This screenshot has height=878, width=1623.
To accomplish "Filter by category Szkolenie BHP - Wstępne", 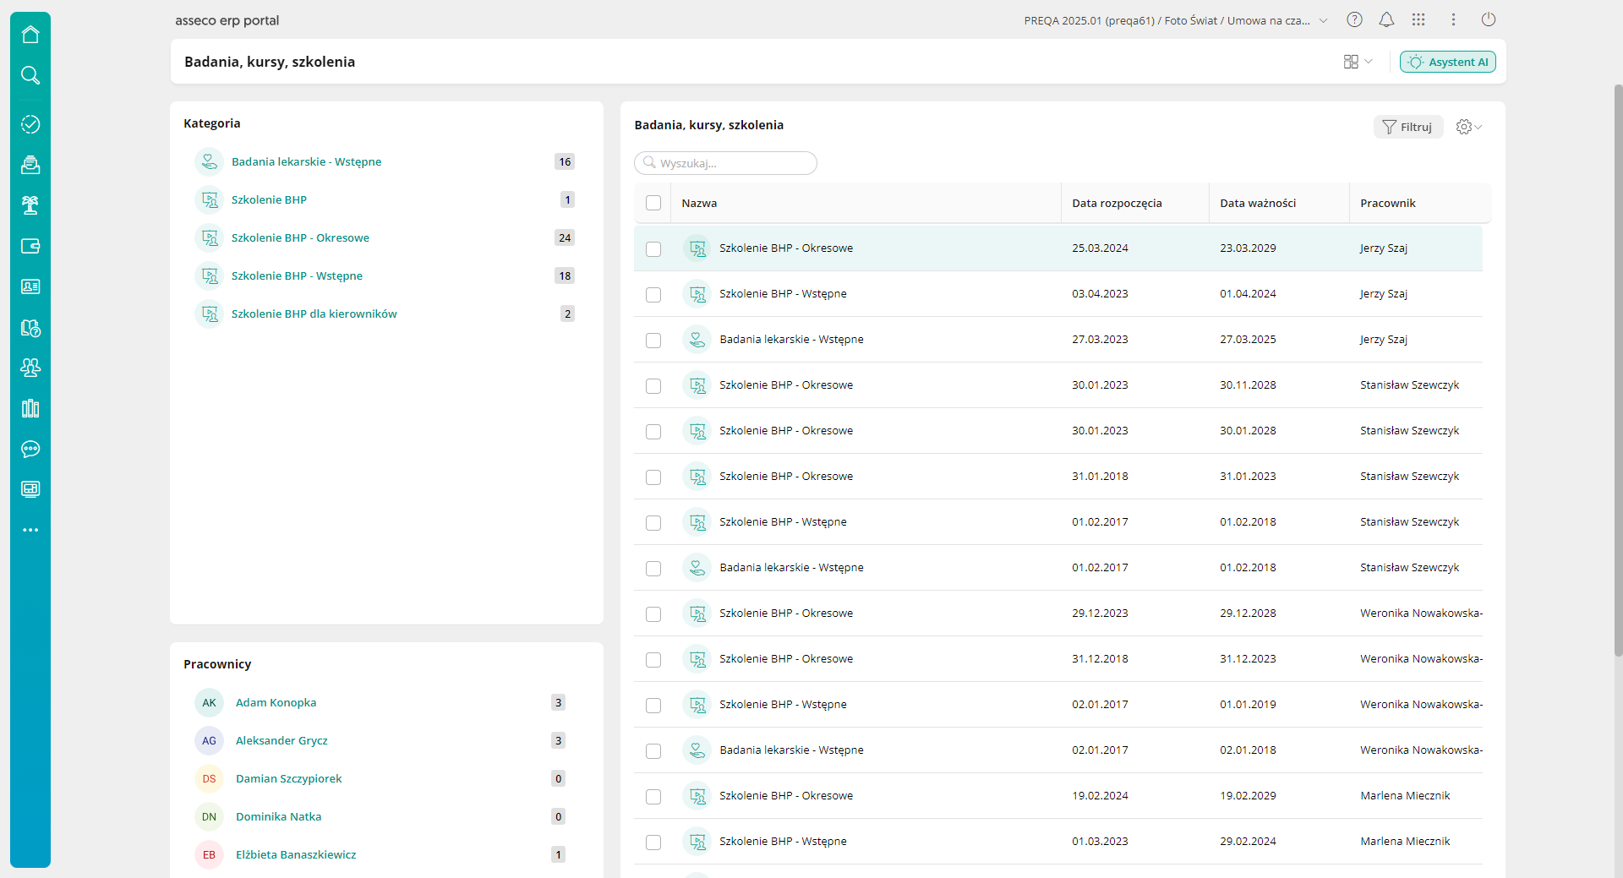I will click(x=297, y=275).
